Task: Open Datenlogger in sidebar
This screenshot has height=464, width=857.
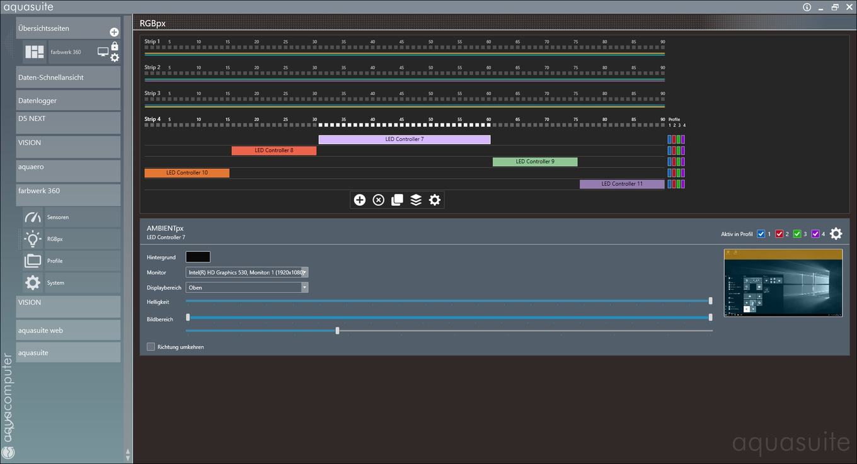Action: pyautogui.click(x=68, y=100)
